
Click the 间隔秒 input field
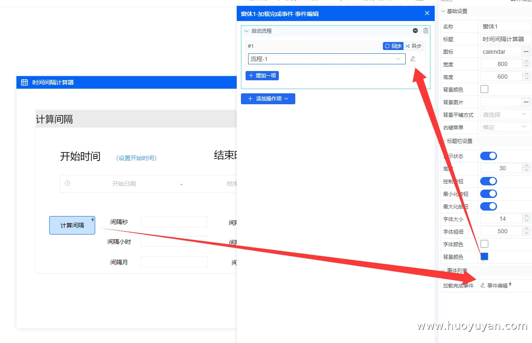point(174,222)
